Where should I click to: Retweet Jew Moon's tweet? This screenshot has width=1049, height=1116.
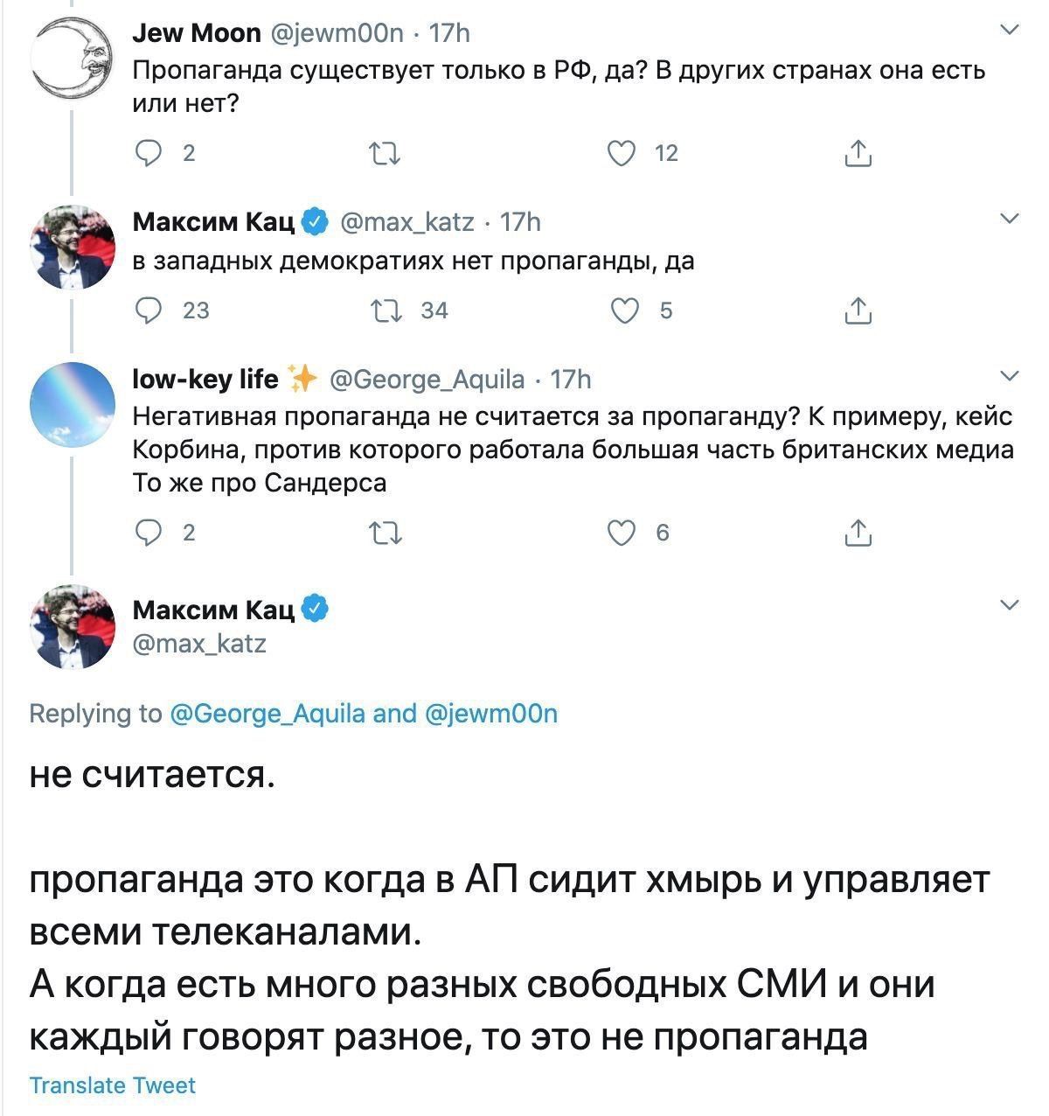[x=386, y=155]
